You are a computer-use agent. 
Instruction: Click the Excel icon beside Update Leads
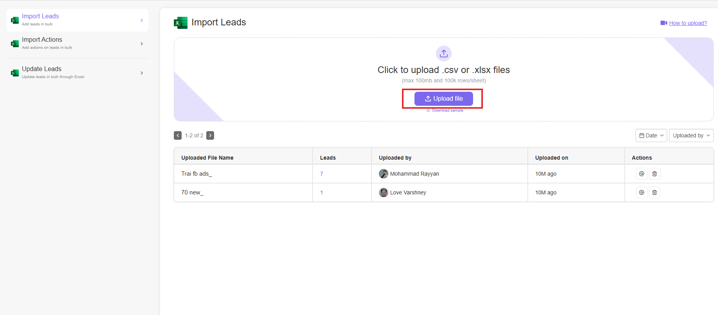(15, 73)
